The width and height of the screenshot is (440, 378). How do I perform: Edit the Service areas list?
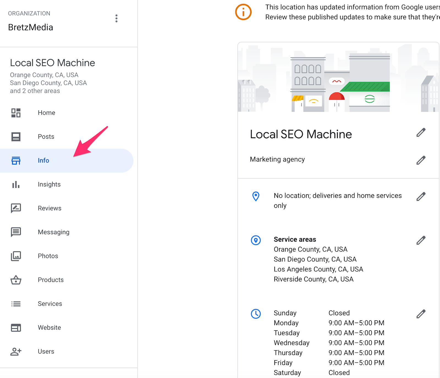pyautogui.click(x=421, y=240)
